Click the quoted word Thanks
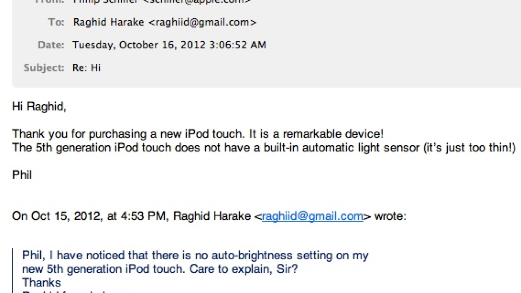The height and width of the screenshot is (293, 521). 42,282
